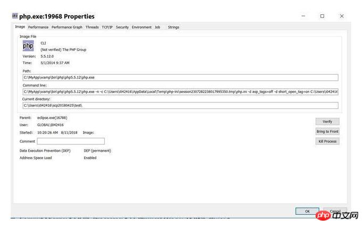
Task: Open the Strings tab
Action: 173,27
